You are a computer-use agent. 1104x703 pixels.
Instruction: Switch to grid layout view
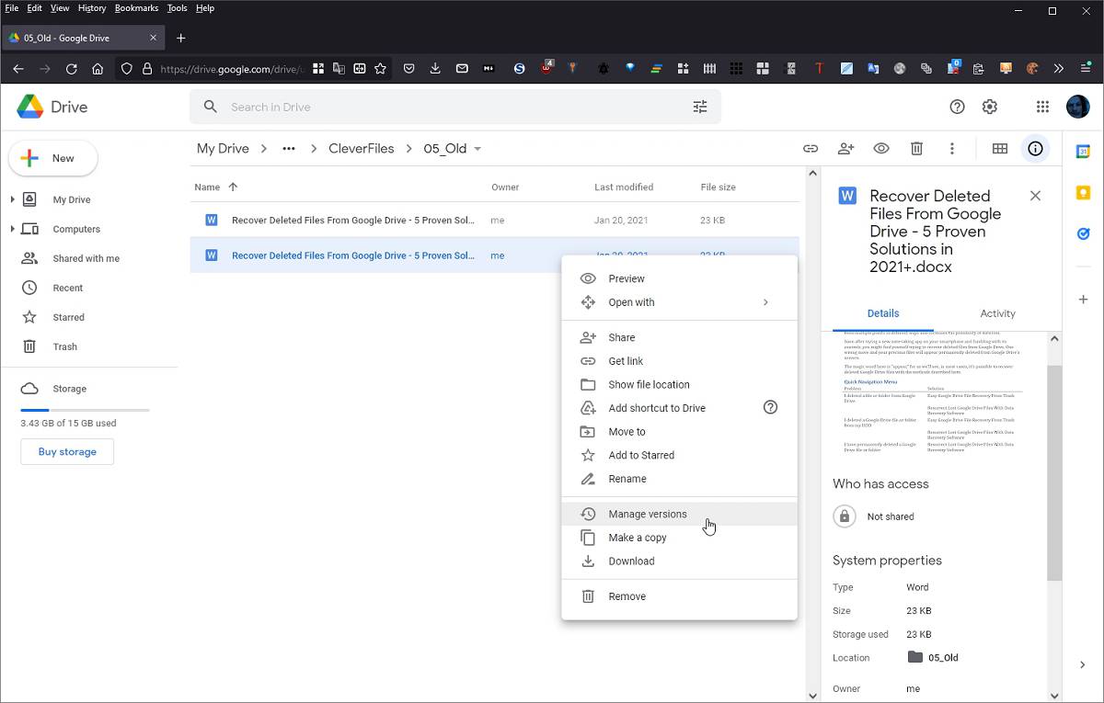[x=1000, y=149]
